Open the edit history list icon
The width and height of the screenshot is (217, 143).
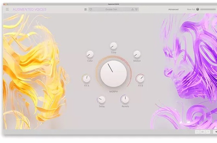point(203,132)
